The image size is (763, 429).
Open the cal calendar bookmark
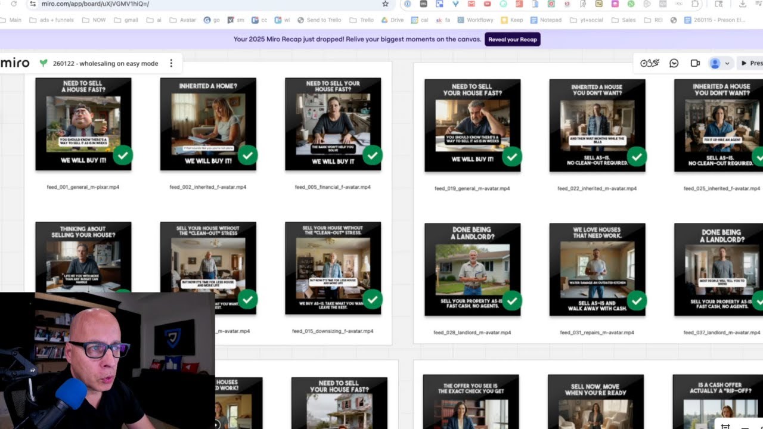420,20
